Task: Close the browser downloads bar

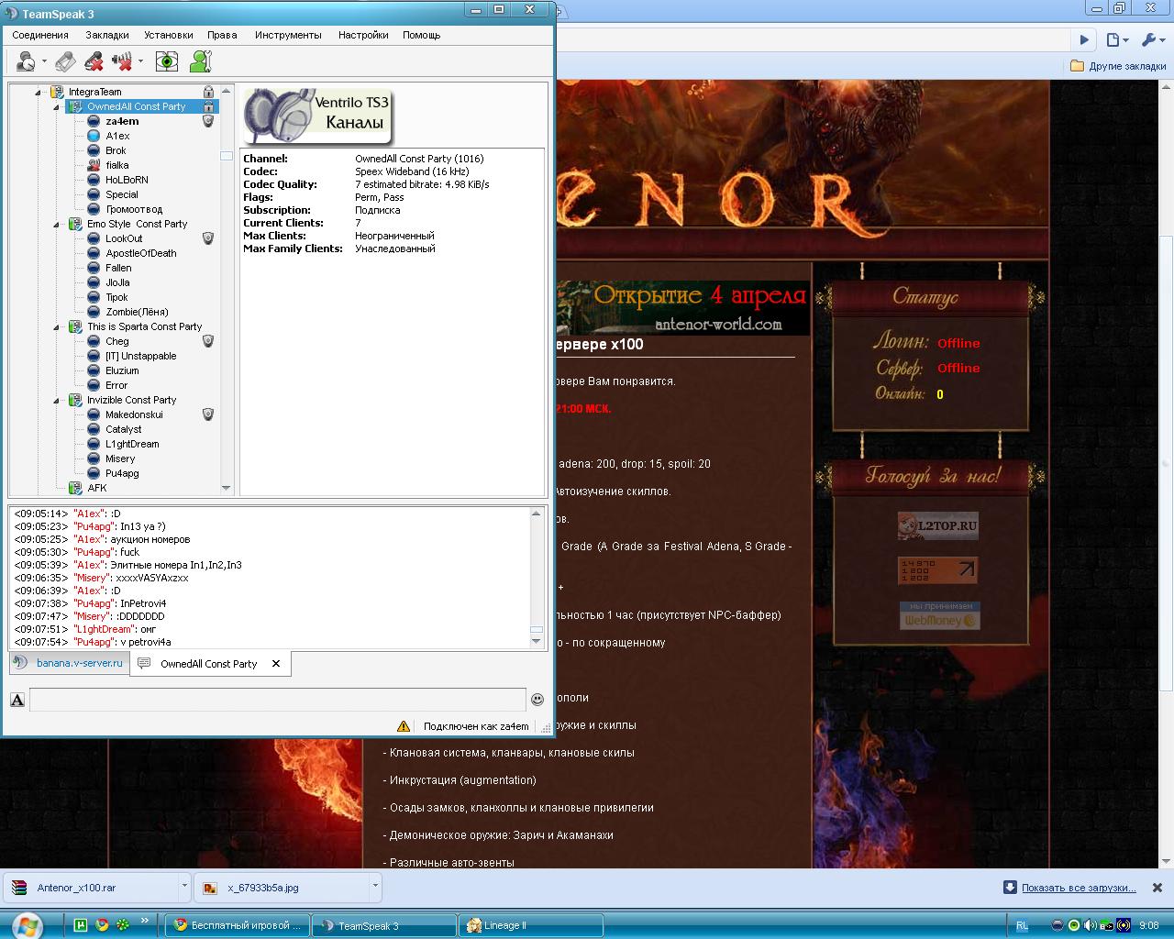Action: [x=1157, y=888]
